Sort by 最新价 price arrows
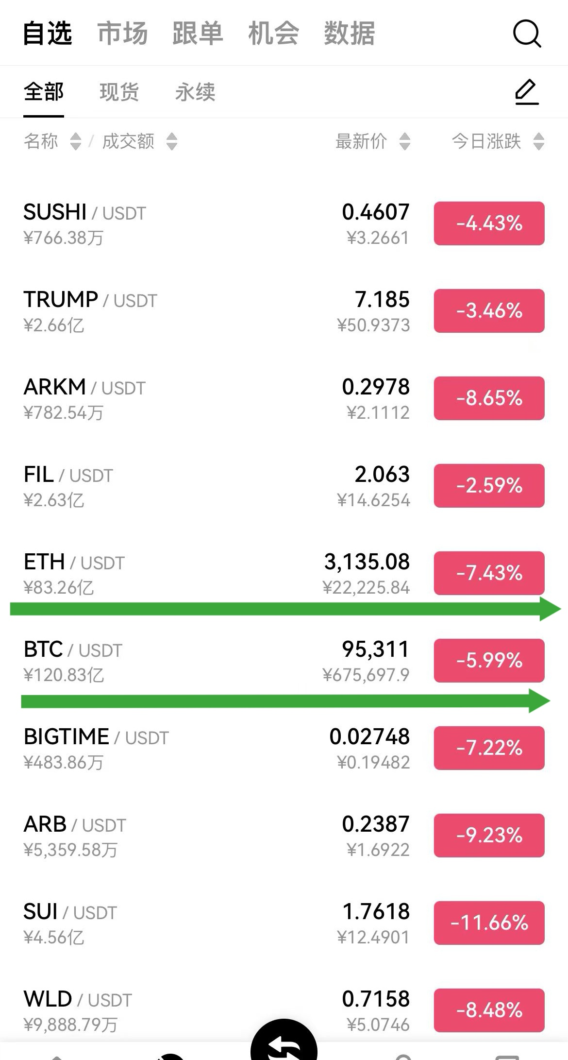 point(405,141)
